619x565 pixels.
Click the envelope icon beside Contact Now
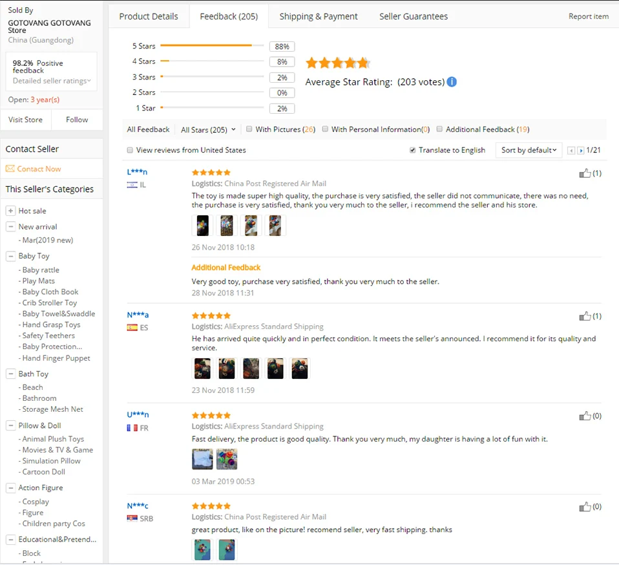[x=10, y=169]
